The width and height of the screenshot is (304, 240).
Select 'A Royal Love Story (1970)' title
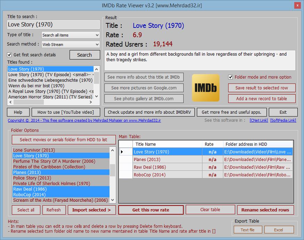pos(51,91)
